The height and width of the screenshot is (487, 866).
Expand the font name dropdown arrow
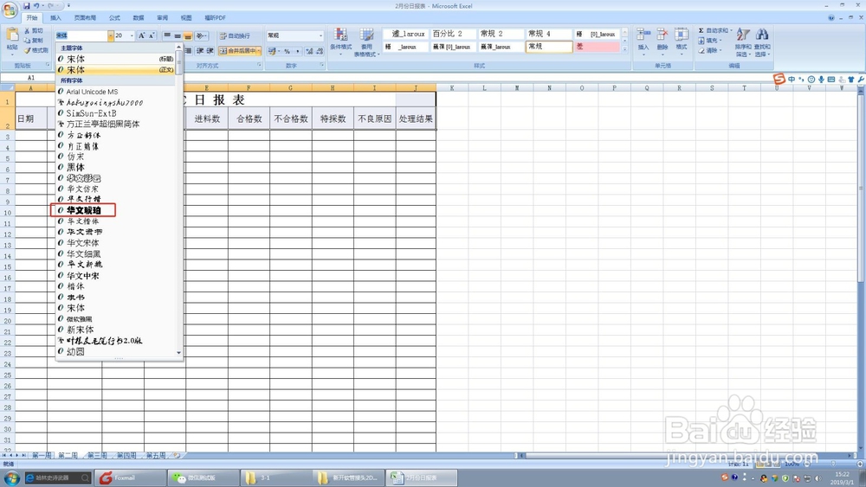[111, 35]
